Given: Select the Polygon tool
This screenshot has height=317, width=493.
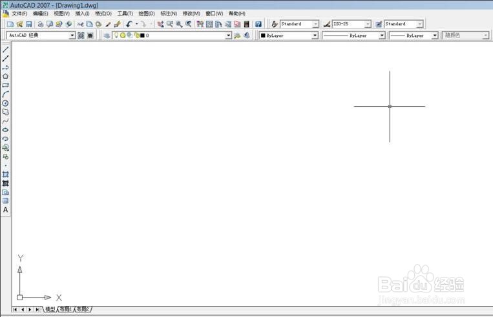Looking at the screenshot, I should tap(5, 76).
